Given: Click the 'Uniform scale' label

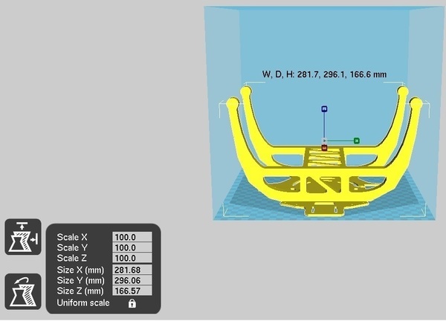Looking at the screenshot, I should coord(83,303).
